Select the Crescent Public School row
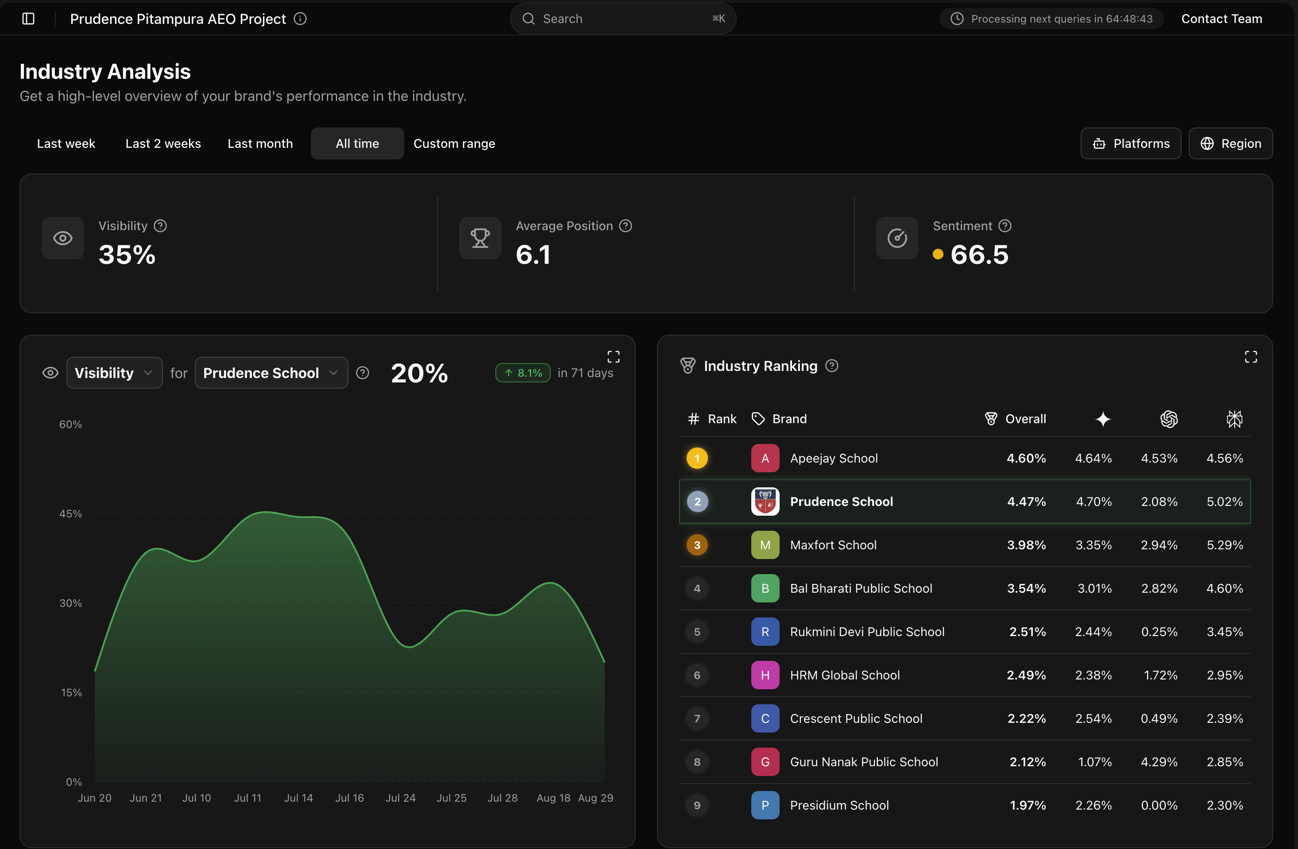This screenshot has width=1298, height=849. tap(965, 719)
